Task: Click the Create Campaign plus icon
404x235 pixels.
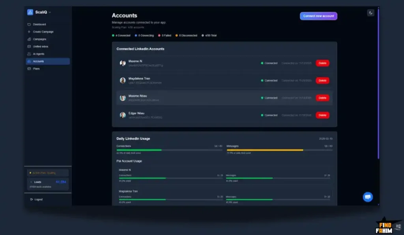Action: 29,32
